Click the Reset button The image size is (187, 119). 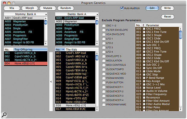pyautogui.click(x=168, y=17)
